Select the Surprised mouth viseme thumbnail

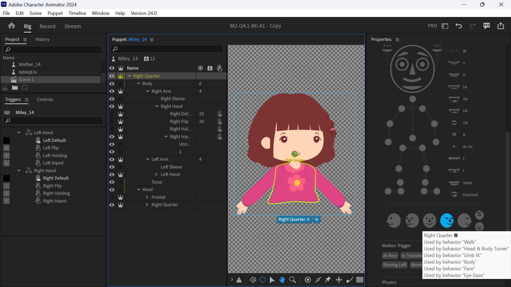(x=454, y=195)
